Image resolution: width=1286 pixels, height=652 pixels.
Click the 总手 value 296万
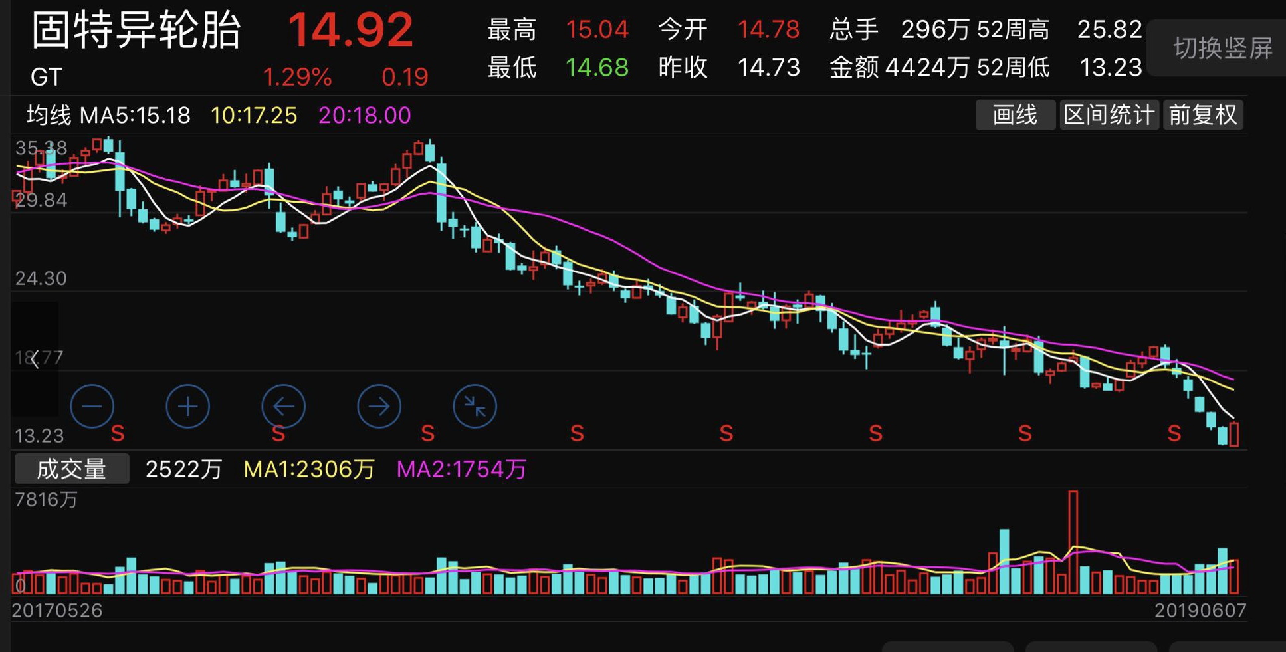coord(936,29)
